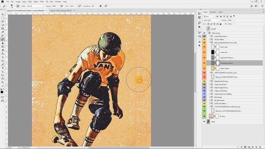The width and height of the screenshot is (265, 149).
Task: Toggle Quick Mask mode icon
Action: click(2, 97)
